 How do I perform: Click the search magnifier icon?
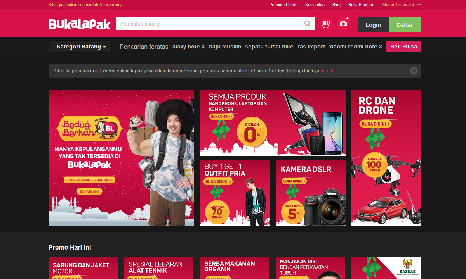(308, 24)
